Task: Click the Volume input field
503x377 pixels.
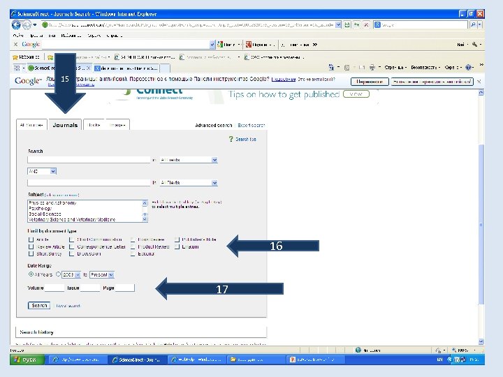Action: coord(54,288)
